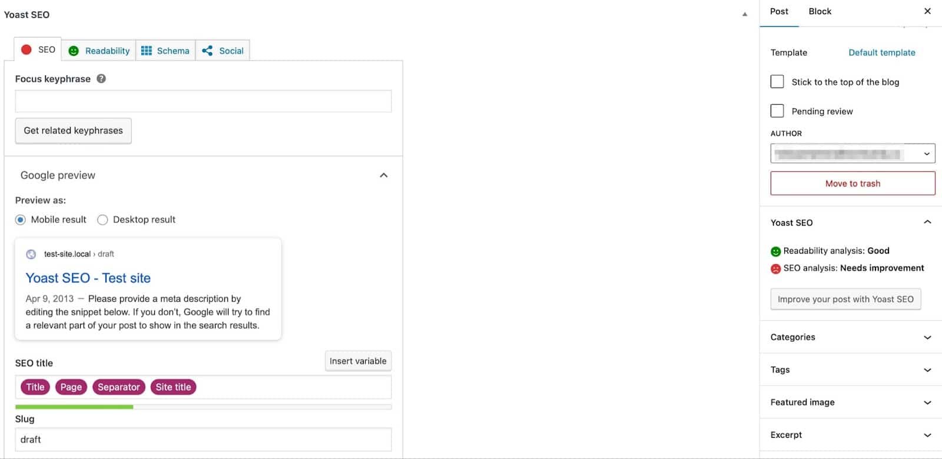Collapse the Google preview section
This screenshot has height=459, width=942.
(383, 175)
